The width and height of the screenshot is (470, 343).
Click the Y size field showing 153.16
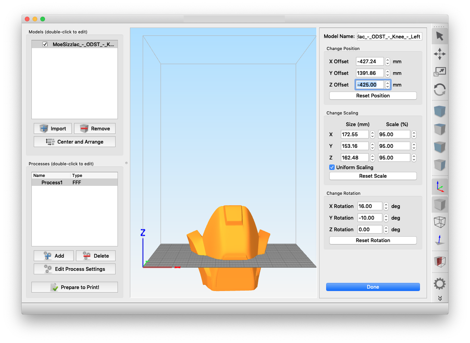pyautogui.click(x=355, y=146)
